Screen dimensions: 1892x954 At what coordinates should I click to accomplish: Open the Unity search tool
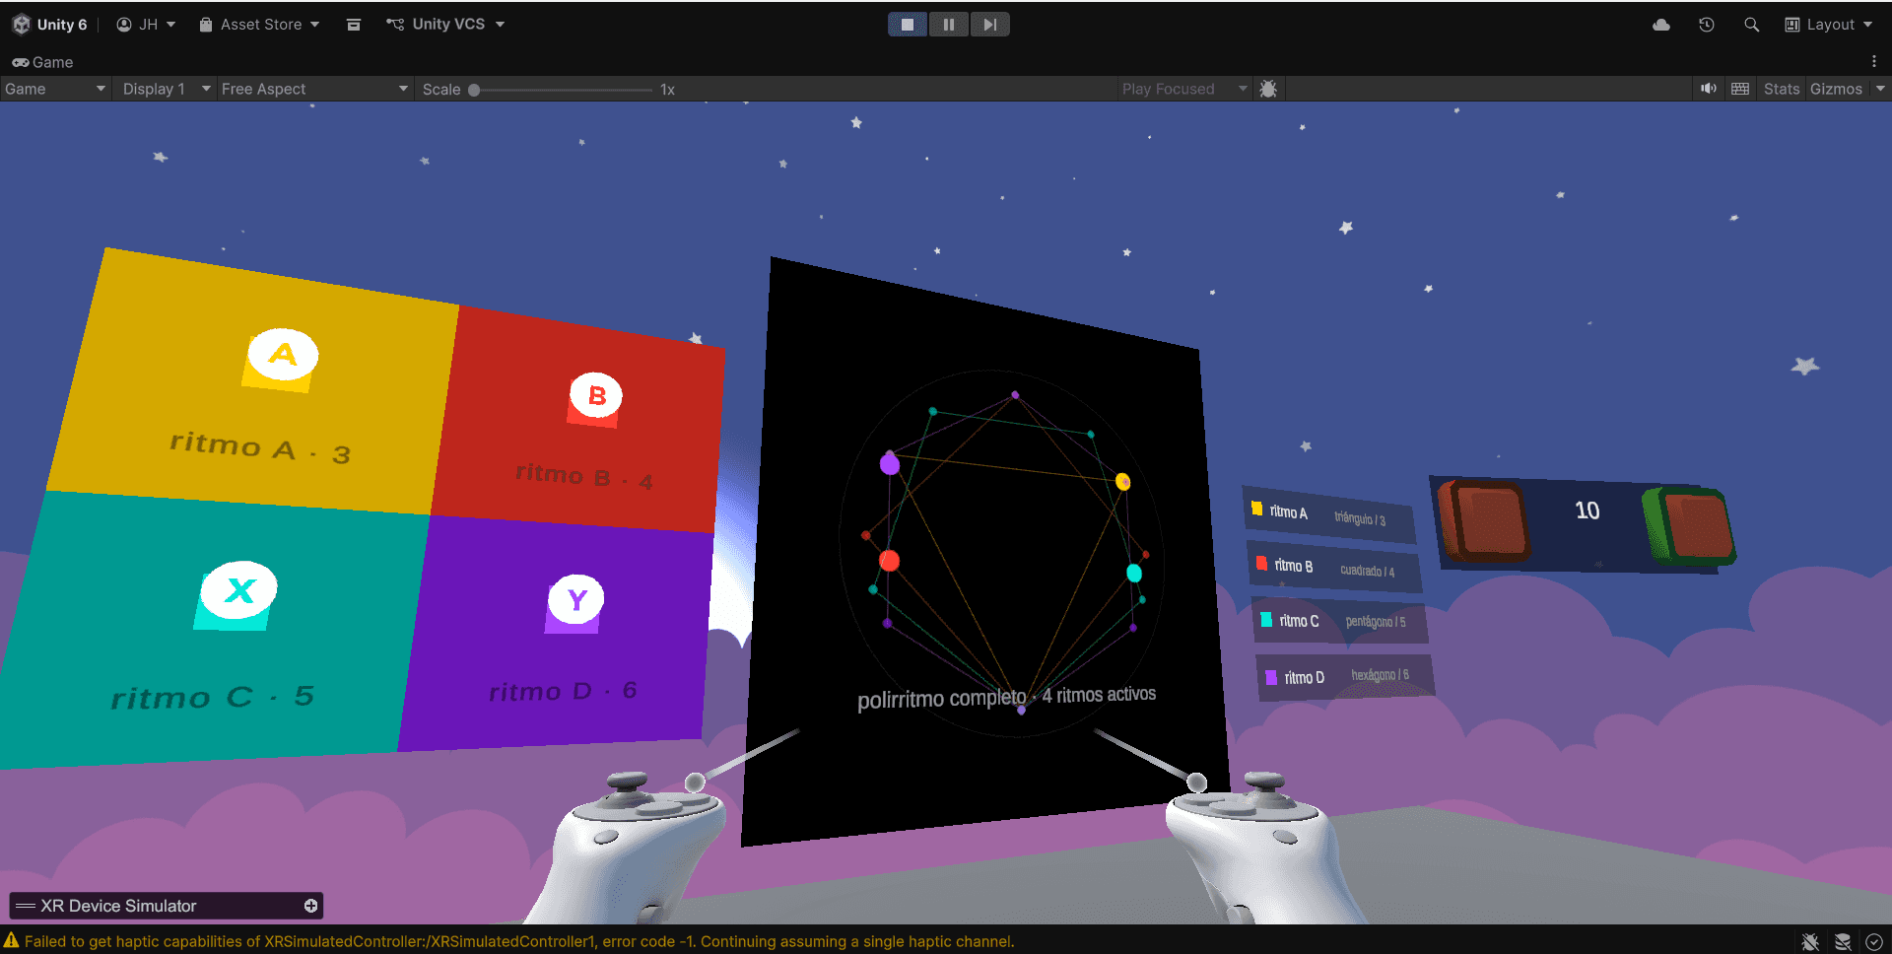[x=1752, y=24]
